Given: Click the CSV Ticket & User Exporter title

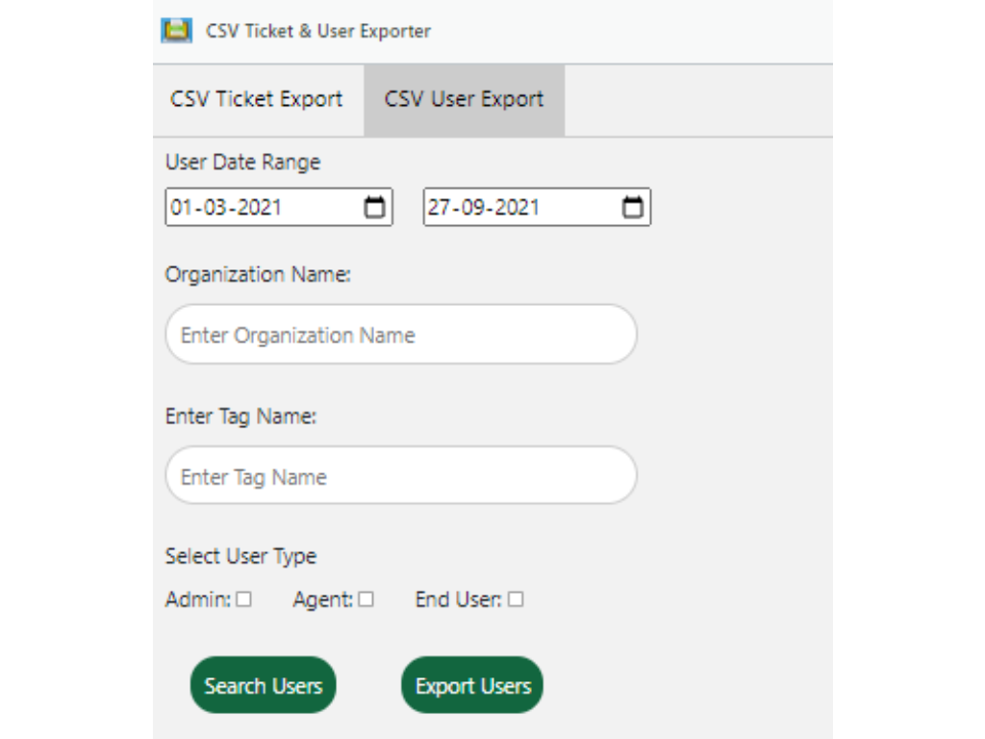Looking at the screenshot, I should coord(318,31).
